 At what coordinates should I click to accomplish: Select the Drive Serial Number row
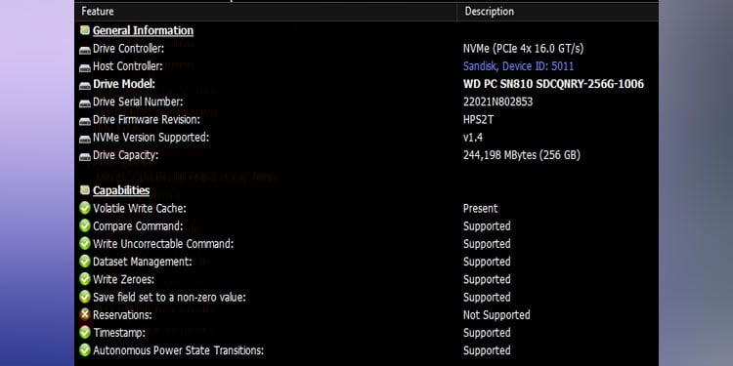366,102
